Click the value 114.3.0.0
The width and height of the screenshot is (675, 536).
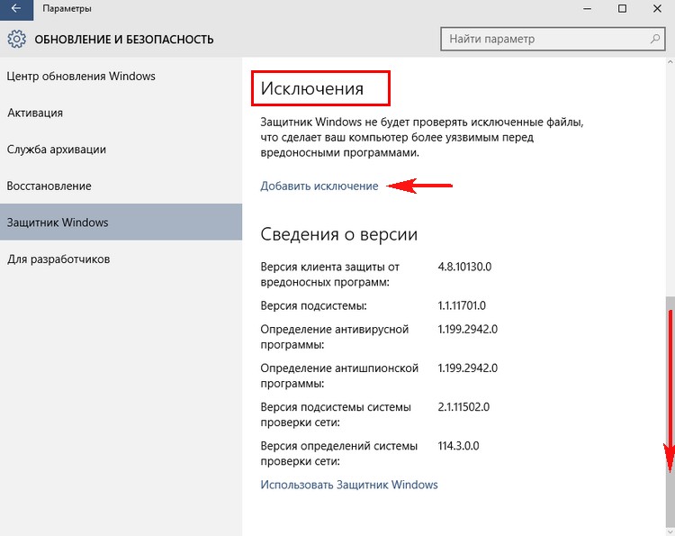coord(458,446)
